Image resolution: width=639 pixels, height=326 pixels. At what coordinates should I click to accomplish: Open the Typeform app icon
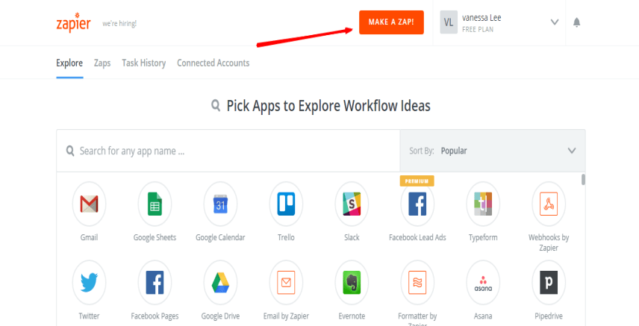click(x=483, y=204)
